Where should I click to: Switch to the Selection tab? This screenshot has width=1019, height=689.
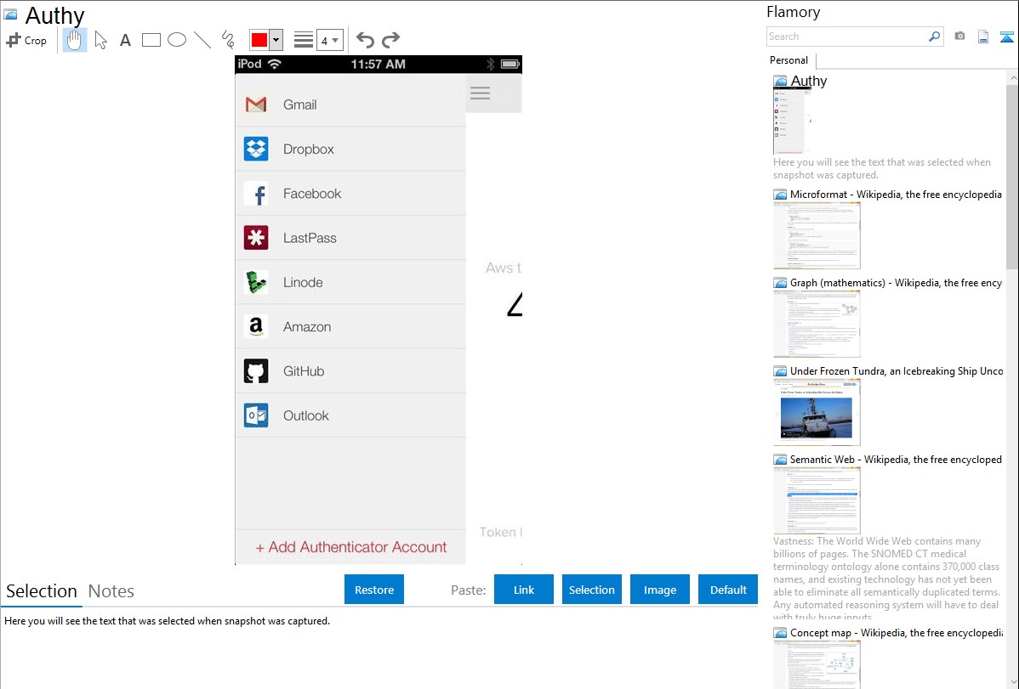pos(42,591)
